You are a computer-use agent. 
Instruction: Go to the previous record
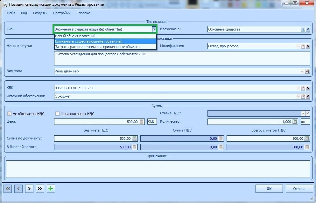click(x=18, y=189)
